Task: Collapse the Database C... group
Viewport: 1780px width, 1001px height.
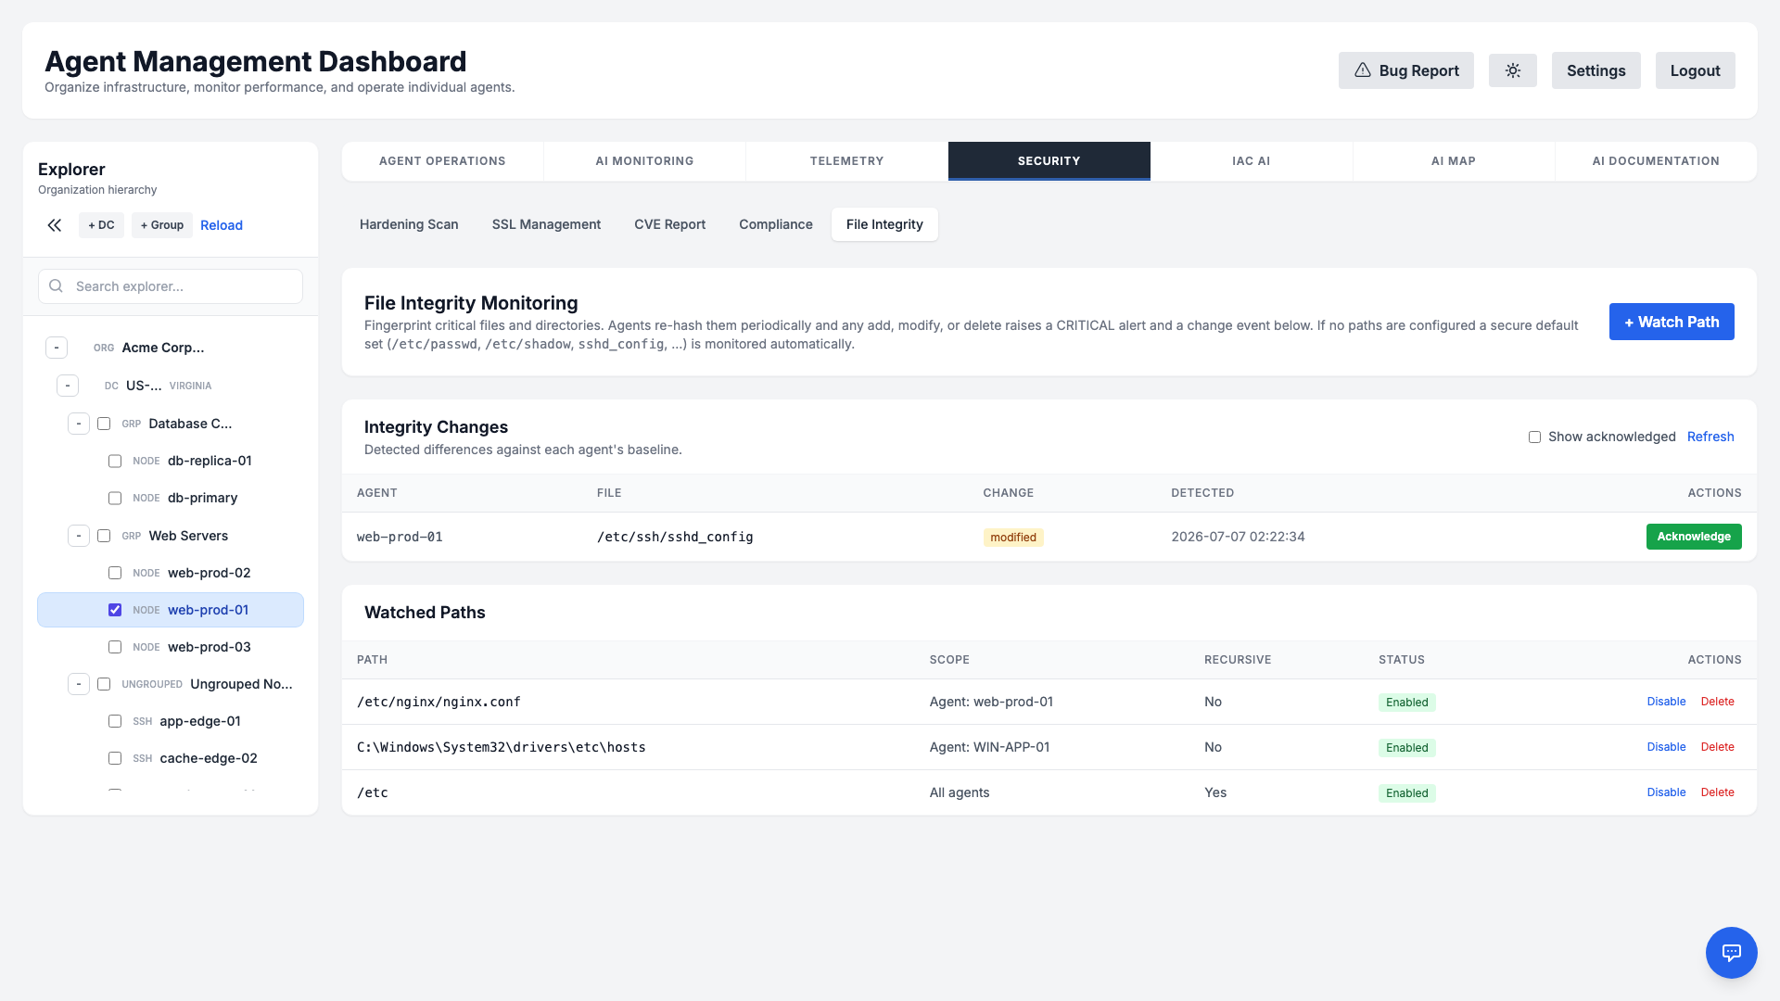Action: click(79, 424)
